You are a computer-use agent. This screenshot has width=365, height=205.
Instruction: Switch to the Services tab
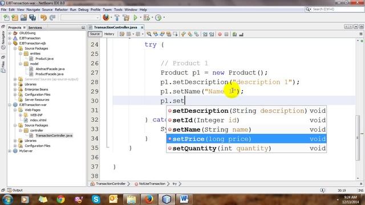coord(35,27)
